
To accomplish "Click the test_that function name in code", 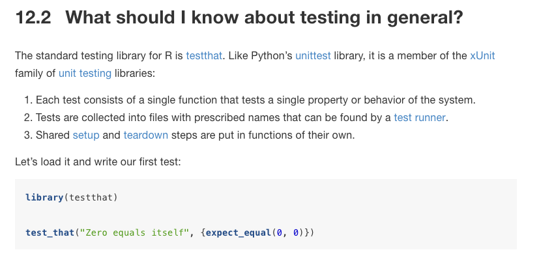I will (50, 232).
